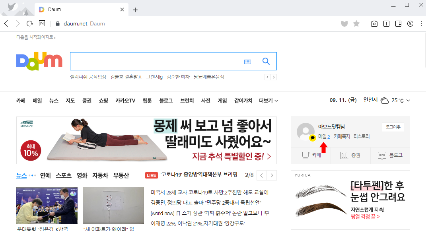This screenshot has height=231, width=426.
Task: Show previous trending search keywords
Action: tap(268, 77)
